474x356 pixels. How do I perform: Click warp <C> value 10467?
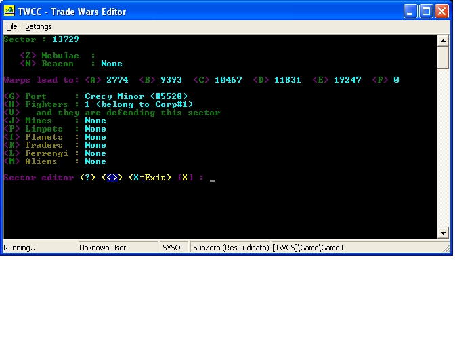[228, 80]
